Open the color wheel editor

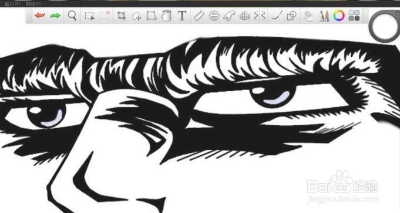click(x=339, y=16)
